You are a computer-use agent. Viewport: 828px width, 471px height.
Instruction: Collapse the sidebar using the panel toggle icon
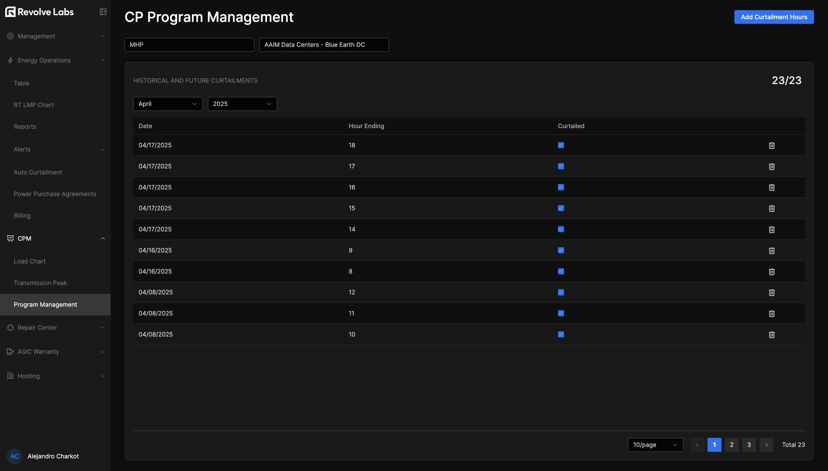[x=103, y=12]
